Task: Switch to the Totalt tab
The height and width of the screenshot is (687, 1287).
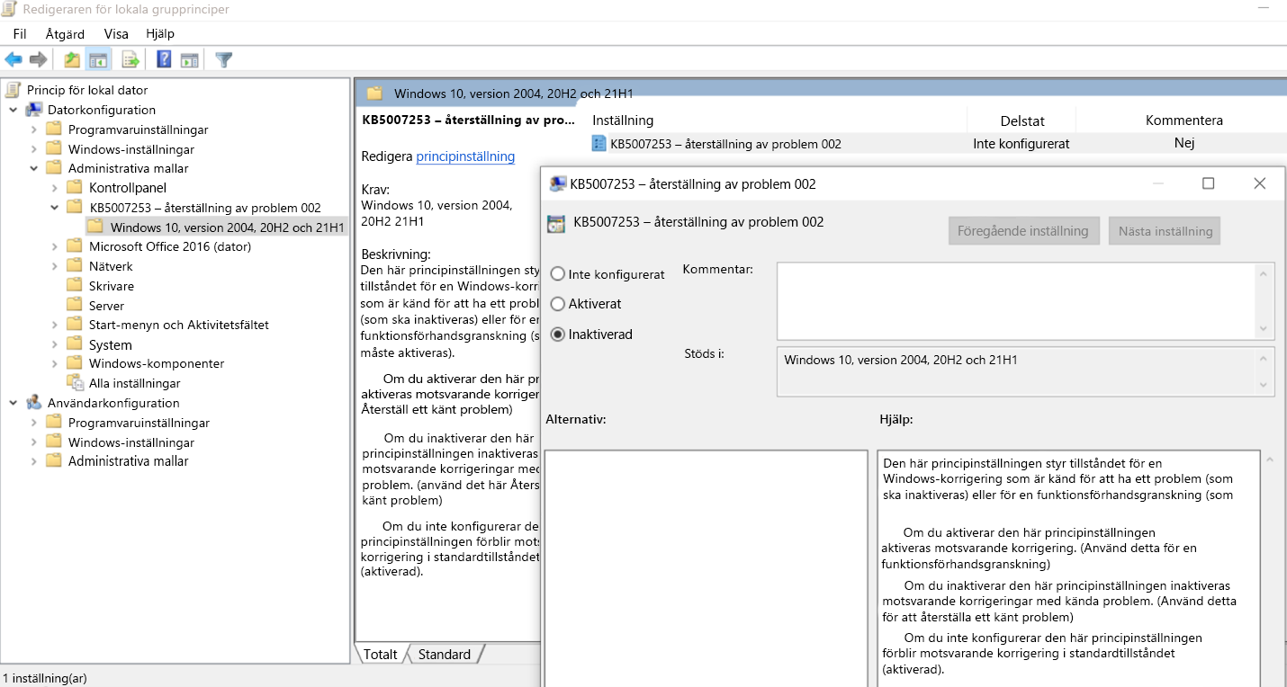Action: point(381,655)
